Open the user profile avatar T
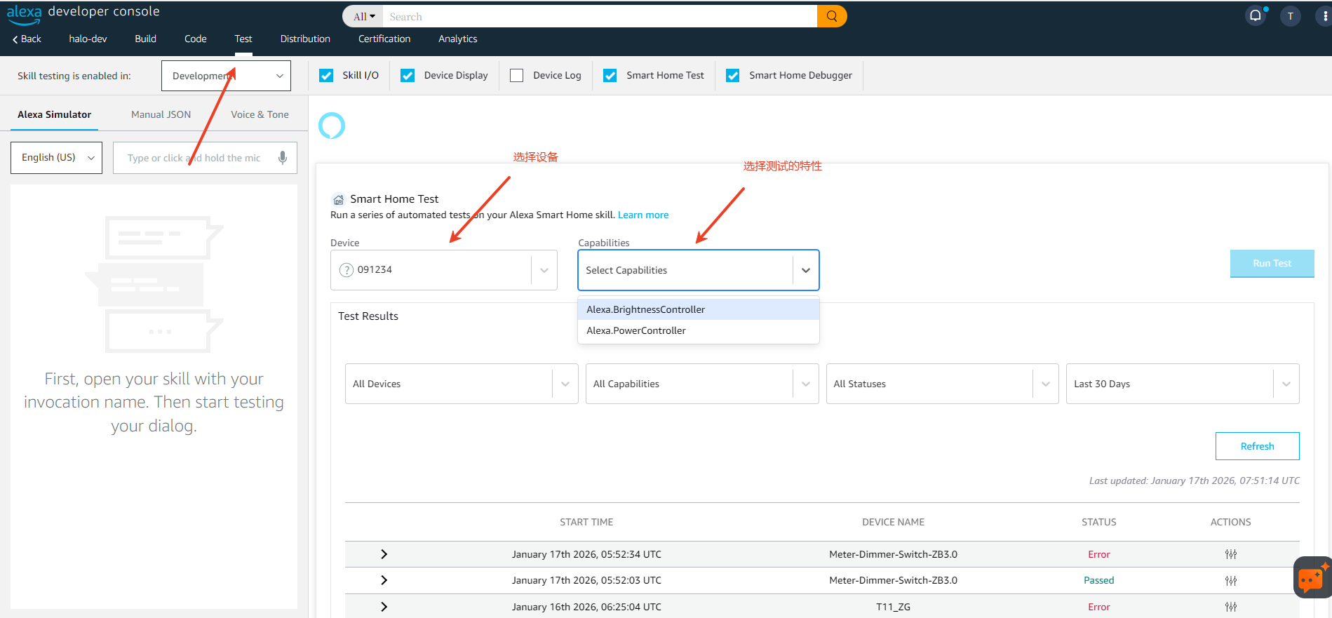 point(1290,16)
